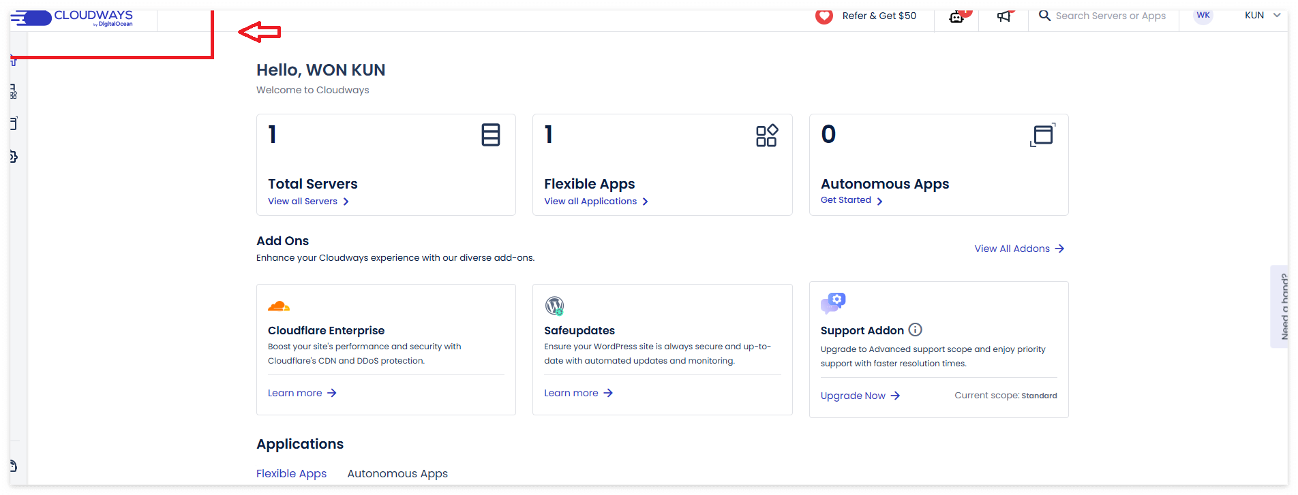Click the Safeupdates WordPress icon
The width and height of the screenshot is (1298, 495).
click(x=555, y=306)
